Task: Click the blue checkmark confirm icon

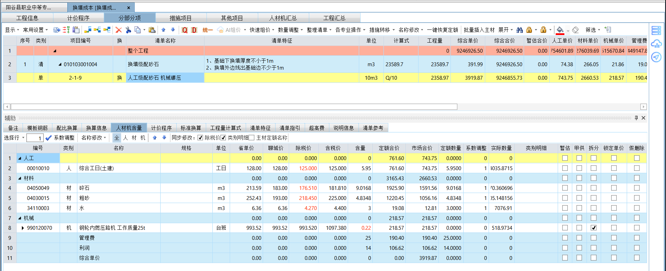Action: tap(49, 138)
